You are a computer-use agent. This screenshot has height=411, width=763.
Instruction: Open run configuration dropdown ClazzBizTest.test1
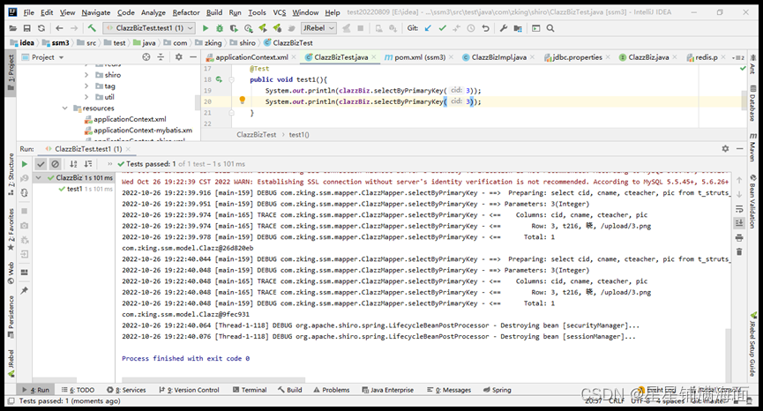[149, 28]
